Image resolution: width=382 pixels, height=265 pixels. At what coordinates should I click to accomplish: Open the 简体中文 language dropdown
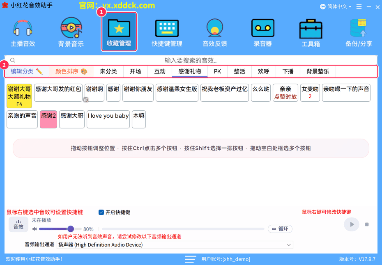click(x=336, y=7)
